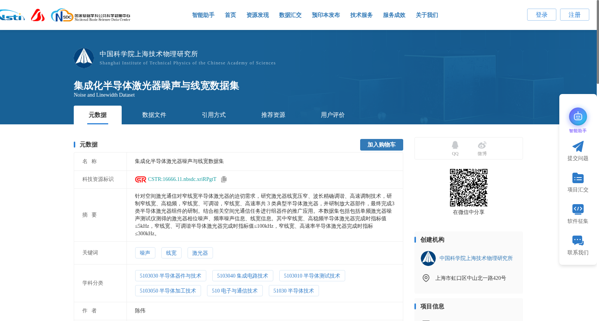Select subject tag 510 电子与通信技术

point(235,291)
